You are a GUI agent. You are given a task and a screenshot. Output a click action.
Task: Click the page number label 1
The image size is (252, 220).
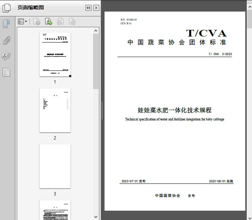point(55,82)
